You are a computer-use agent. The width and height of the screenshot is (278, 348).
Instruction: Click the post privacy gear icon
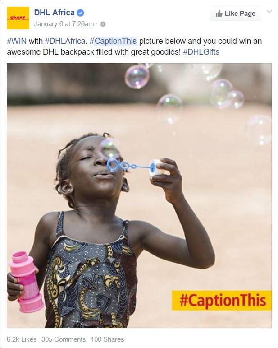(103, 24)
